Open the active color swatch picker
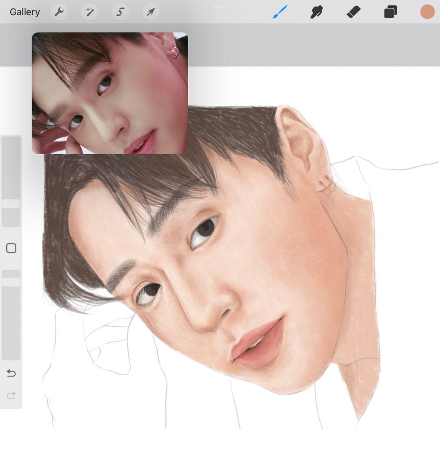Screen dimensions: 440x451 tap(427, 12)
